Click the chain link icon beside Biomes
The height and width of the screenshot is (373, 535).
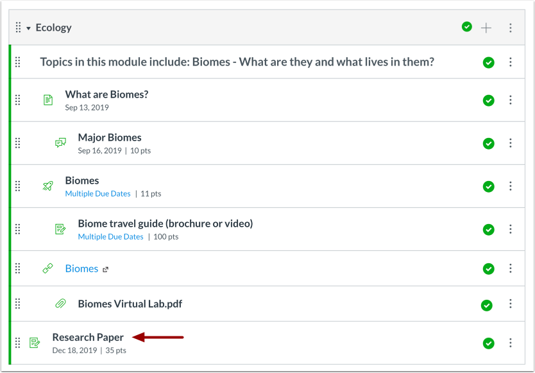[47, 268]
